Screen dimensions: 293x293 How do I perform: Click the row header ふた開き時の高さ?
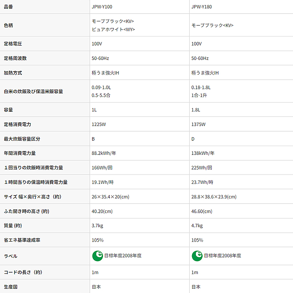click(x=26, y=211)
